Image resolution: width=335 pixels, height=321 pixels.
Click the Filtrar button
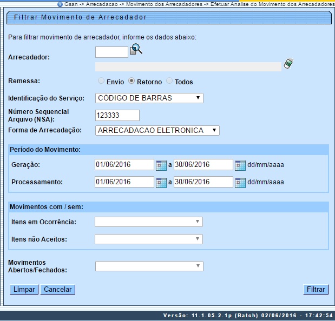(x=316, y=290)
